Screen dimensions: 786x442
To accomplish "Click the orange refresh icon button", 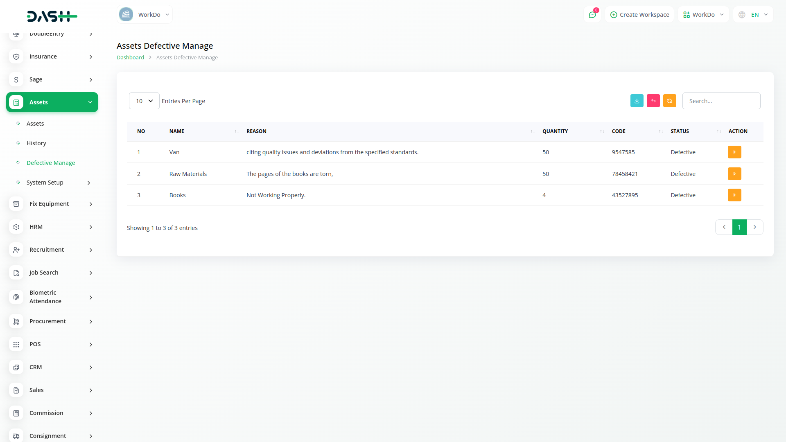I will pyautogui.click(x=669, y=101).
